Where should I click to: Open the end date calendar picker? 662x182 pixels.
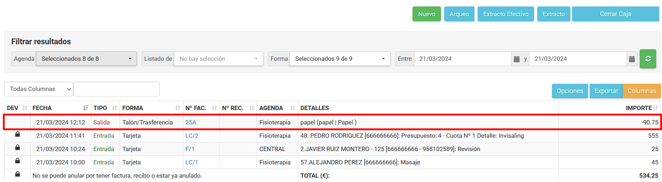tap(632, 59)
